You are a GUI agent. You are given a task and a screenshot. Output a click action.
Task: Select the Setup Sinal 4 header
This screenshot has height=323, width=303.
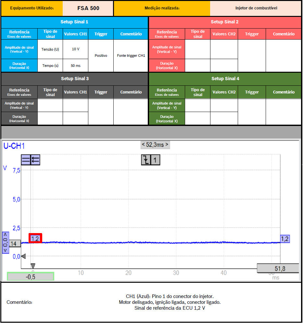[225, 79]
